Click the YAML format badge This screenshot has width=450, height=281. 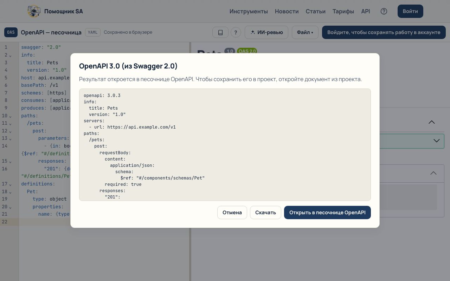93,32
